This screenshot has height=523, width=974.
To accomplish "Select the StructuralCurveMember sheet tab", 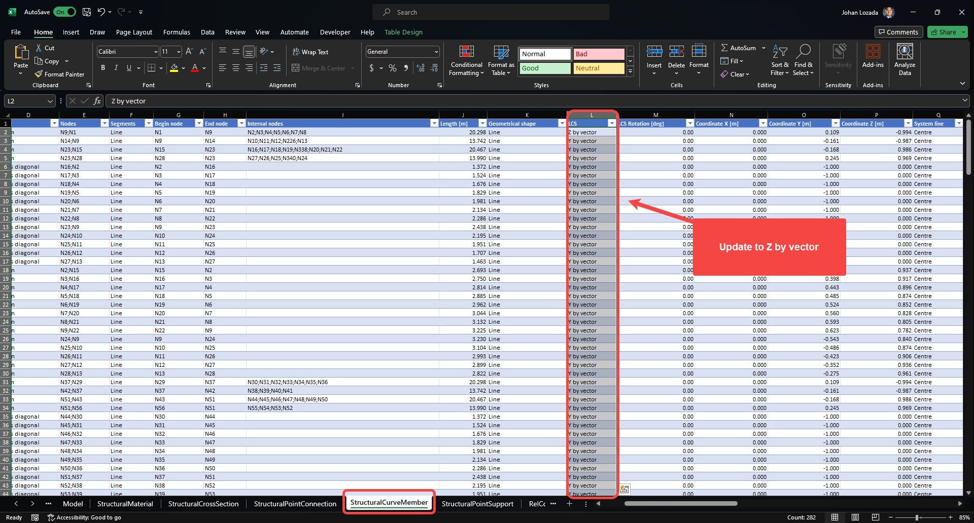I will 389,502.
